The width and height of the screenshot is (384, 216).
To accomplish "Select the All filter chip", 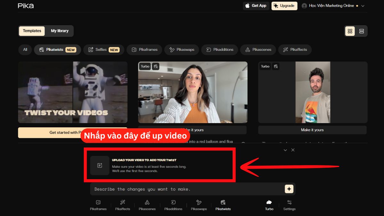I will tap(25, 50).
